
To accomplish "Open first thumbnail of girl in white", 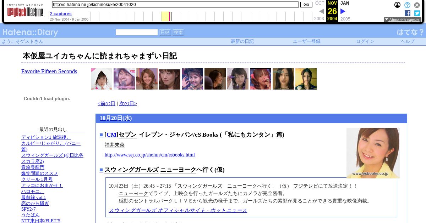I will (x=102, y=79).
